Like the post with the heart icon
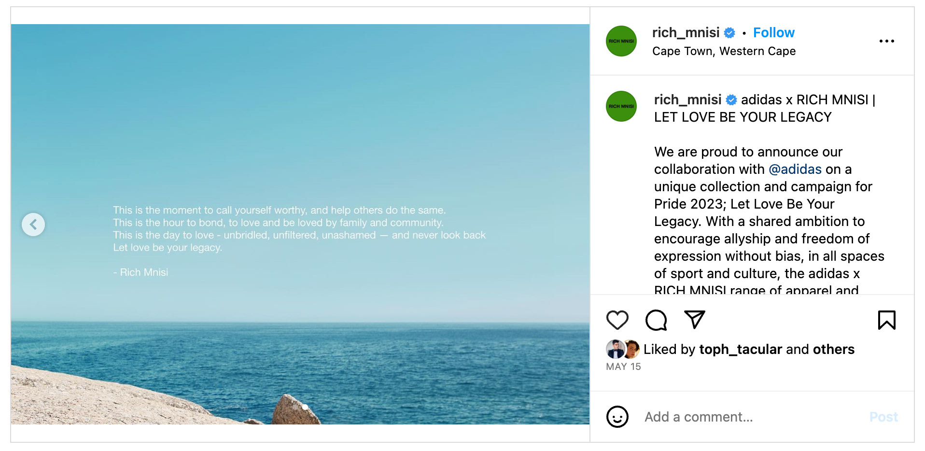 pos(617,320)
